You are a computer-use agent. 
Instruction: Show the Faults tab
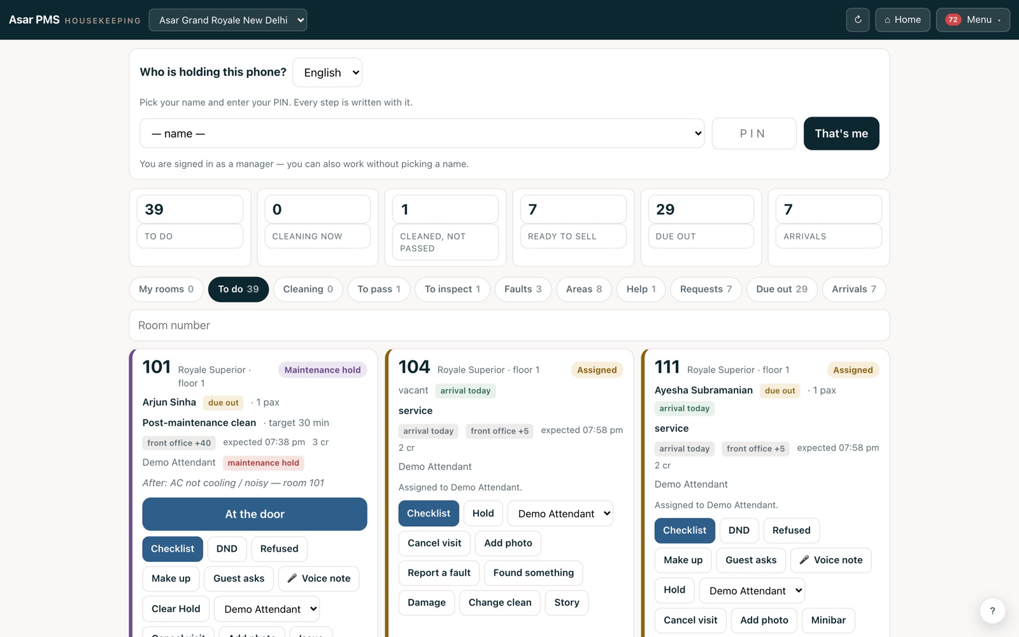523,289
